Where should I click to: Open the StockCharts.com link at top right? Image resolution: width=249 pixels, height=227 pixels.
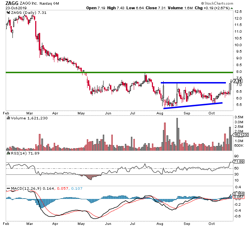(x=219, y=3)
